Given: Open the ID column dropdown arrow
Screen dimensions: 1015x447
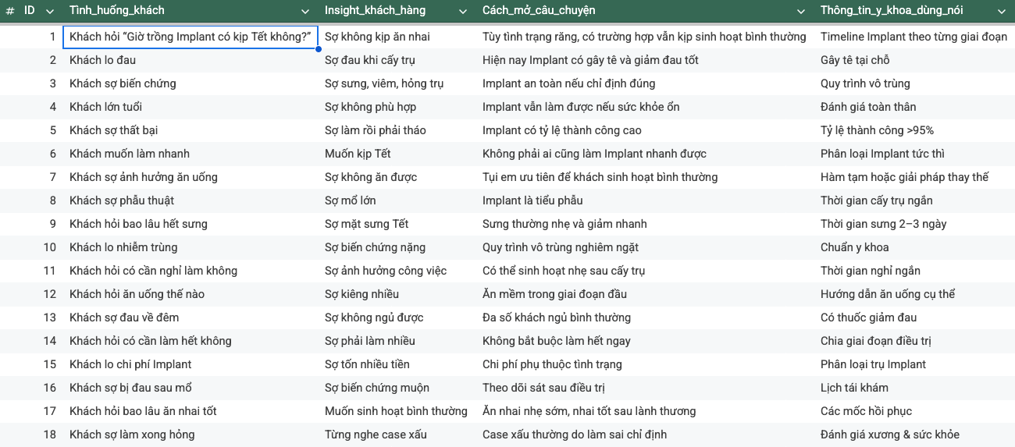Looking at the screenshot, I should click(50, 12).
